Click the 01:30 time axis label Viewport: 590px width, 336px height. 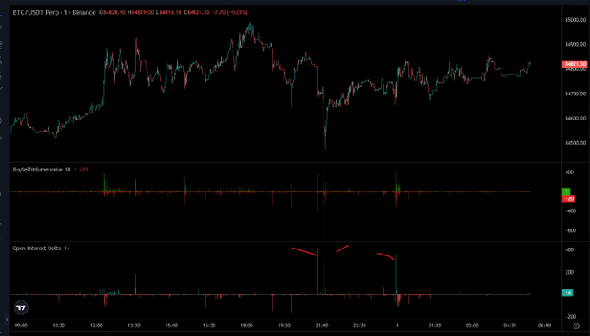point(435,326)
